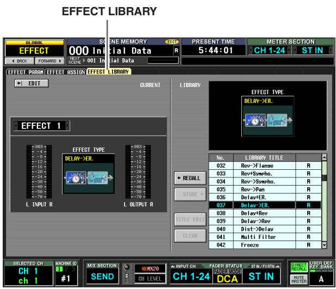Viewport: 336px width, 289px height.
Task: Click the delay clock icon in library preview
Action: (x=255, y=120)
